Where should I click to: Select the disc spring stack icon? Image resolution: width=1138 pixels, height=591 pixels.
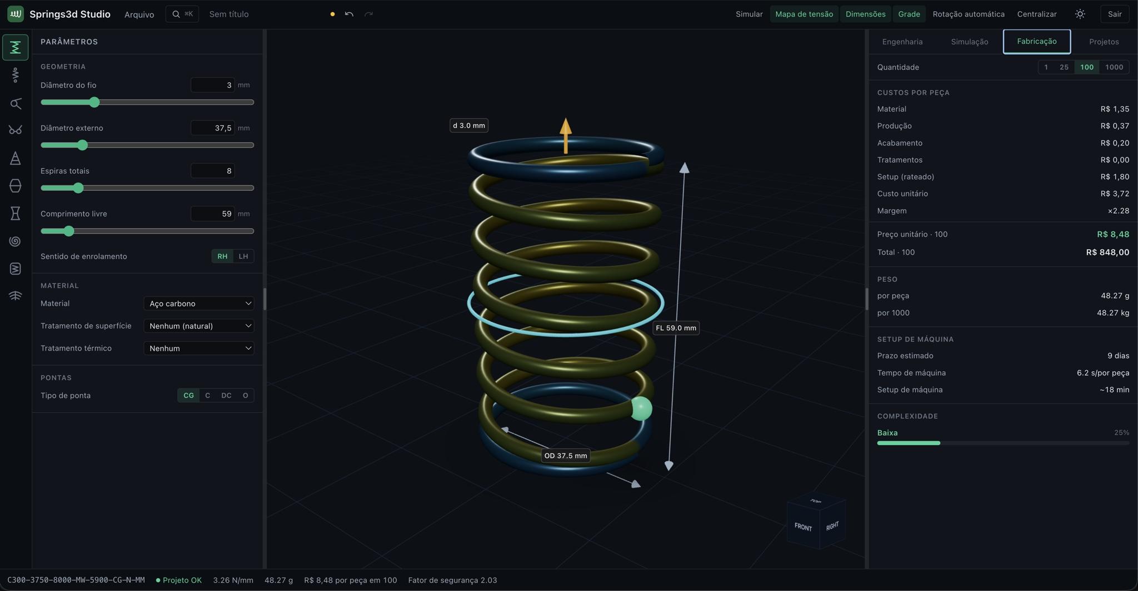16,296
